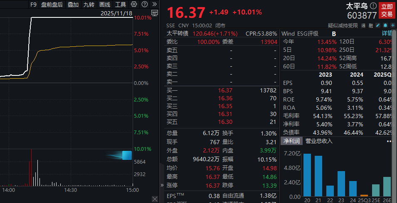The width and height of the screenshot is (397, 203).
Task: Click the 均价 value 15.76
Action: click(x=212, y=168)
